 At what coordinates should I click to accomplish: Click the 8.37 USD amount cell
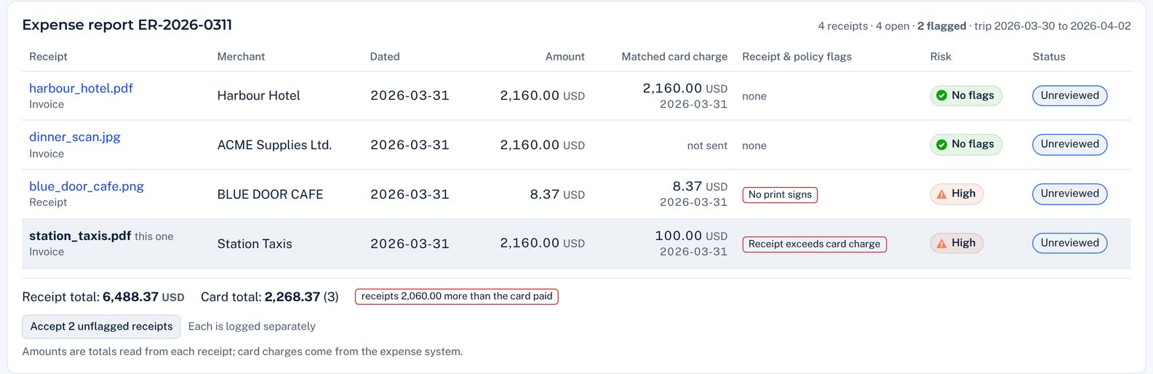[557, 194]
